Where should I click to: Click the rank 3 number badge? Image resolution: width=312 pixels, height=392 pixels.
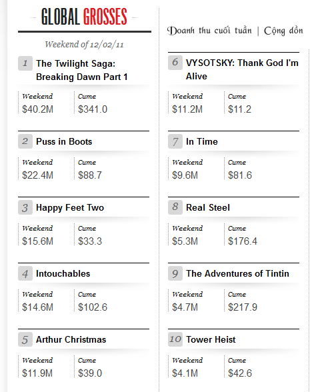[25, 207]
